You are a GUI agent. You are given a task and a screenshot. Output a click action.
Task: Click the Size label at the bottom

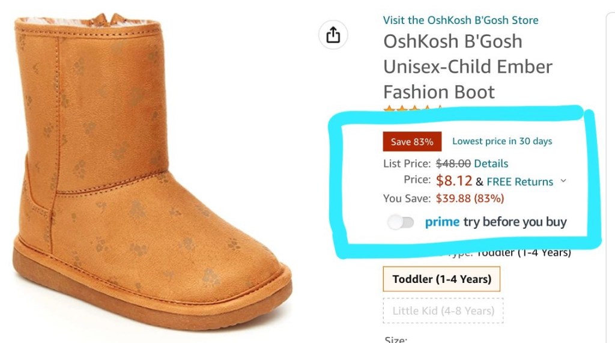(x=395, y=339)
